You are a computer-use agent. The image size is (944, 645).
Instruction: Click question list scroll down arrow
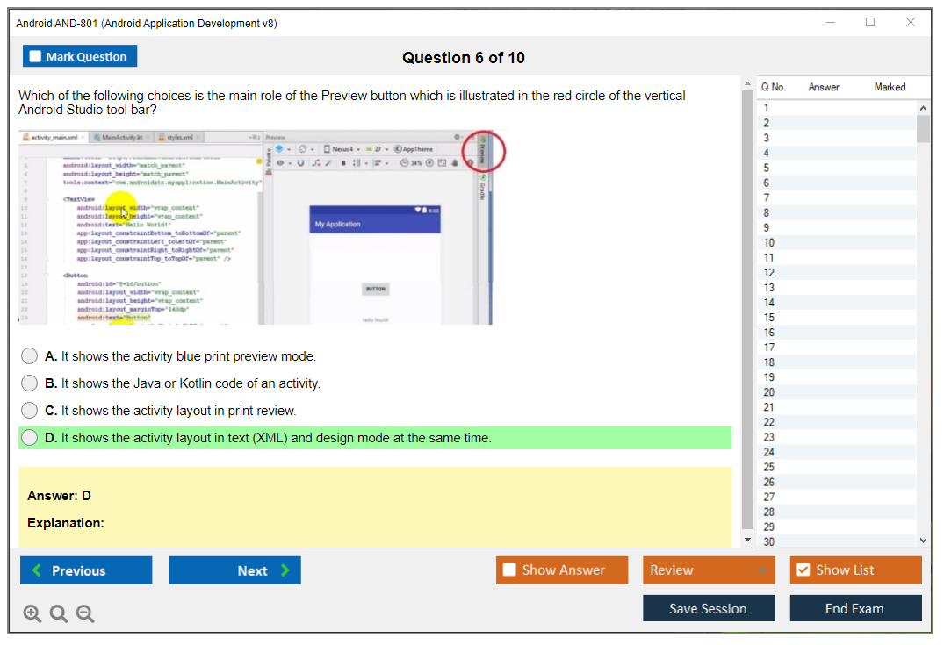(922, 541)
